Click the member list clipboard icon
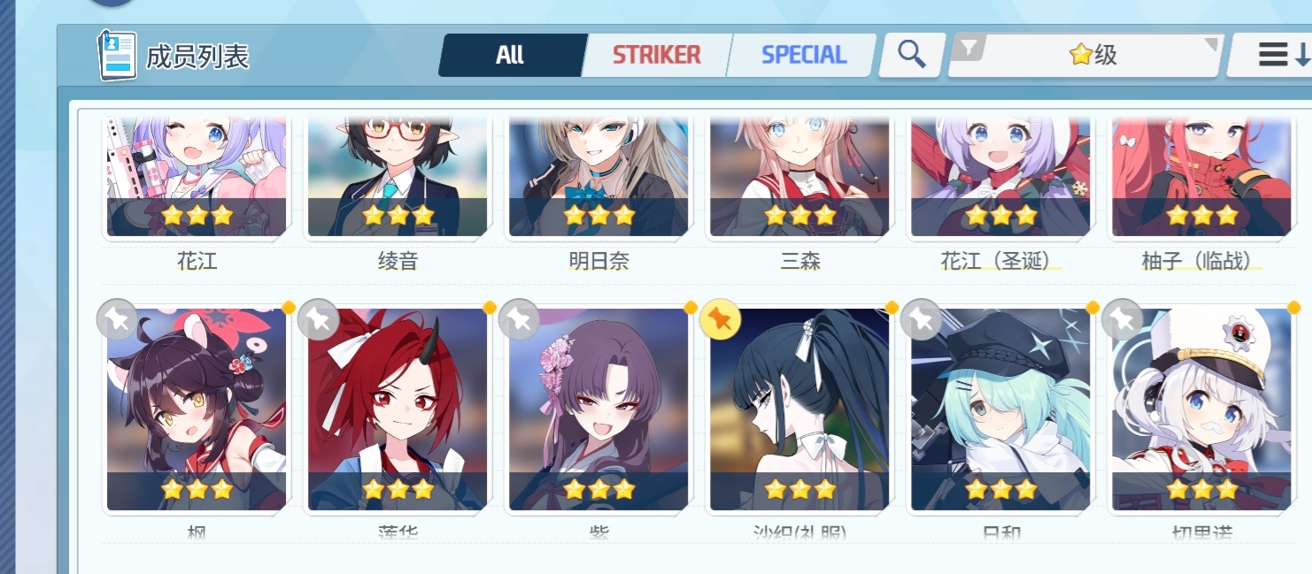1312x574 pixels. coord(117,56)
